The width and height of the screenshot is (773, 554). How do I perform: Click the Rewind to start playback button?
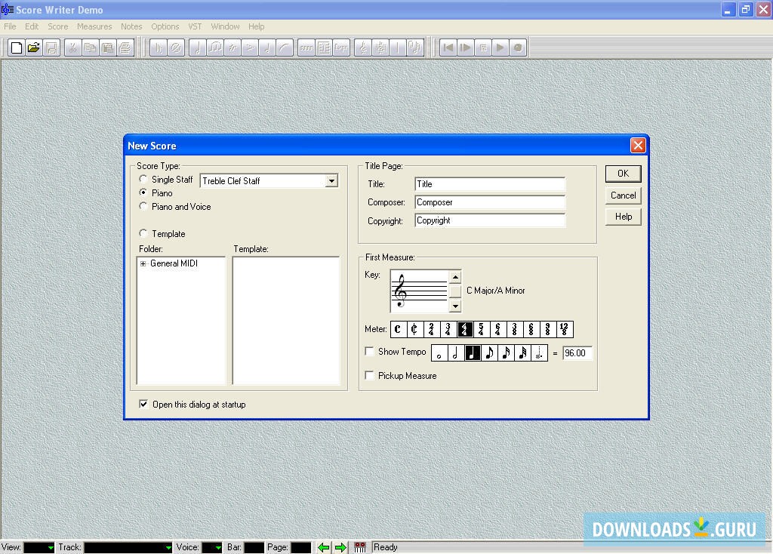(448, 48)
